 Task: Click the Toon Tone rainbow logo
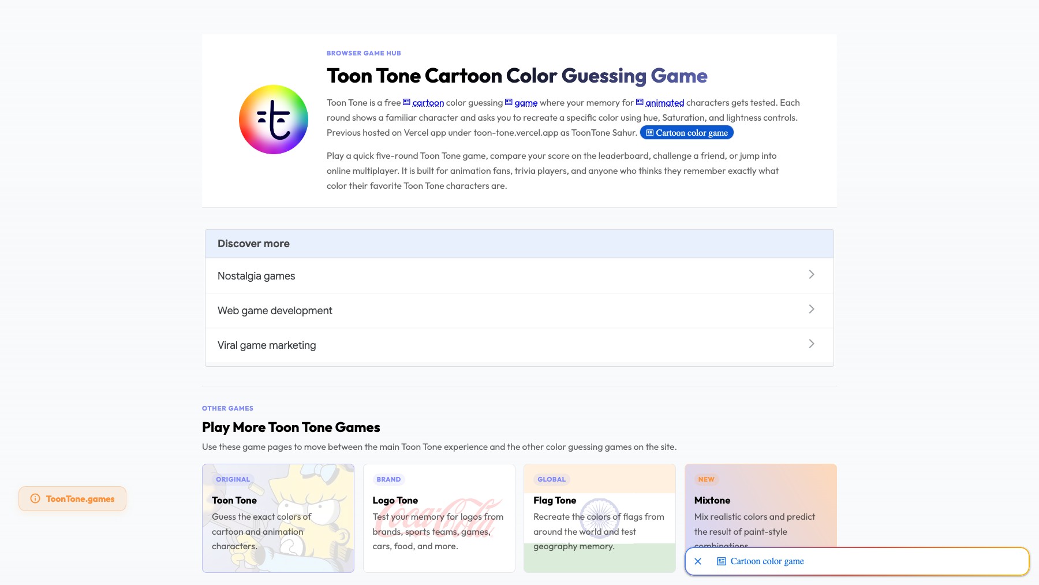pos(274,120)
